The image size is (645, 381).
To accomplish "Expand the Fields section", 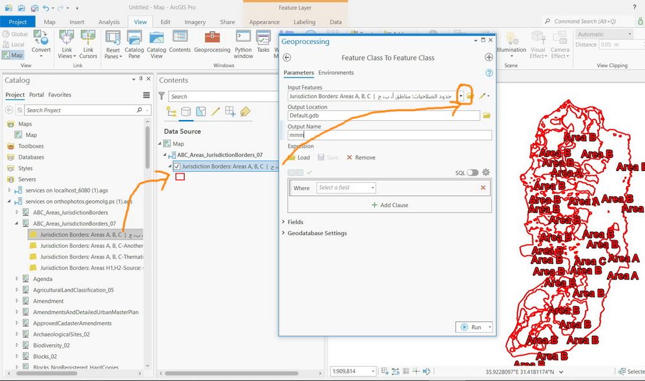I will click(293, 222).
